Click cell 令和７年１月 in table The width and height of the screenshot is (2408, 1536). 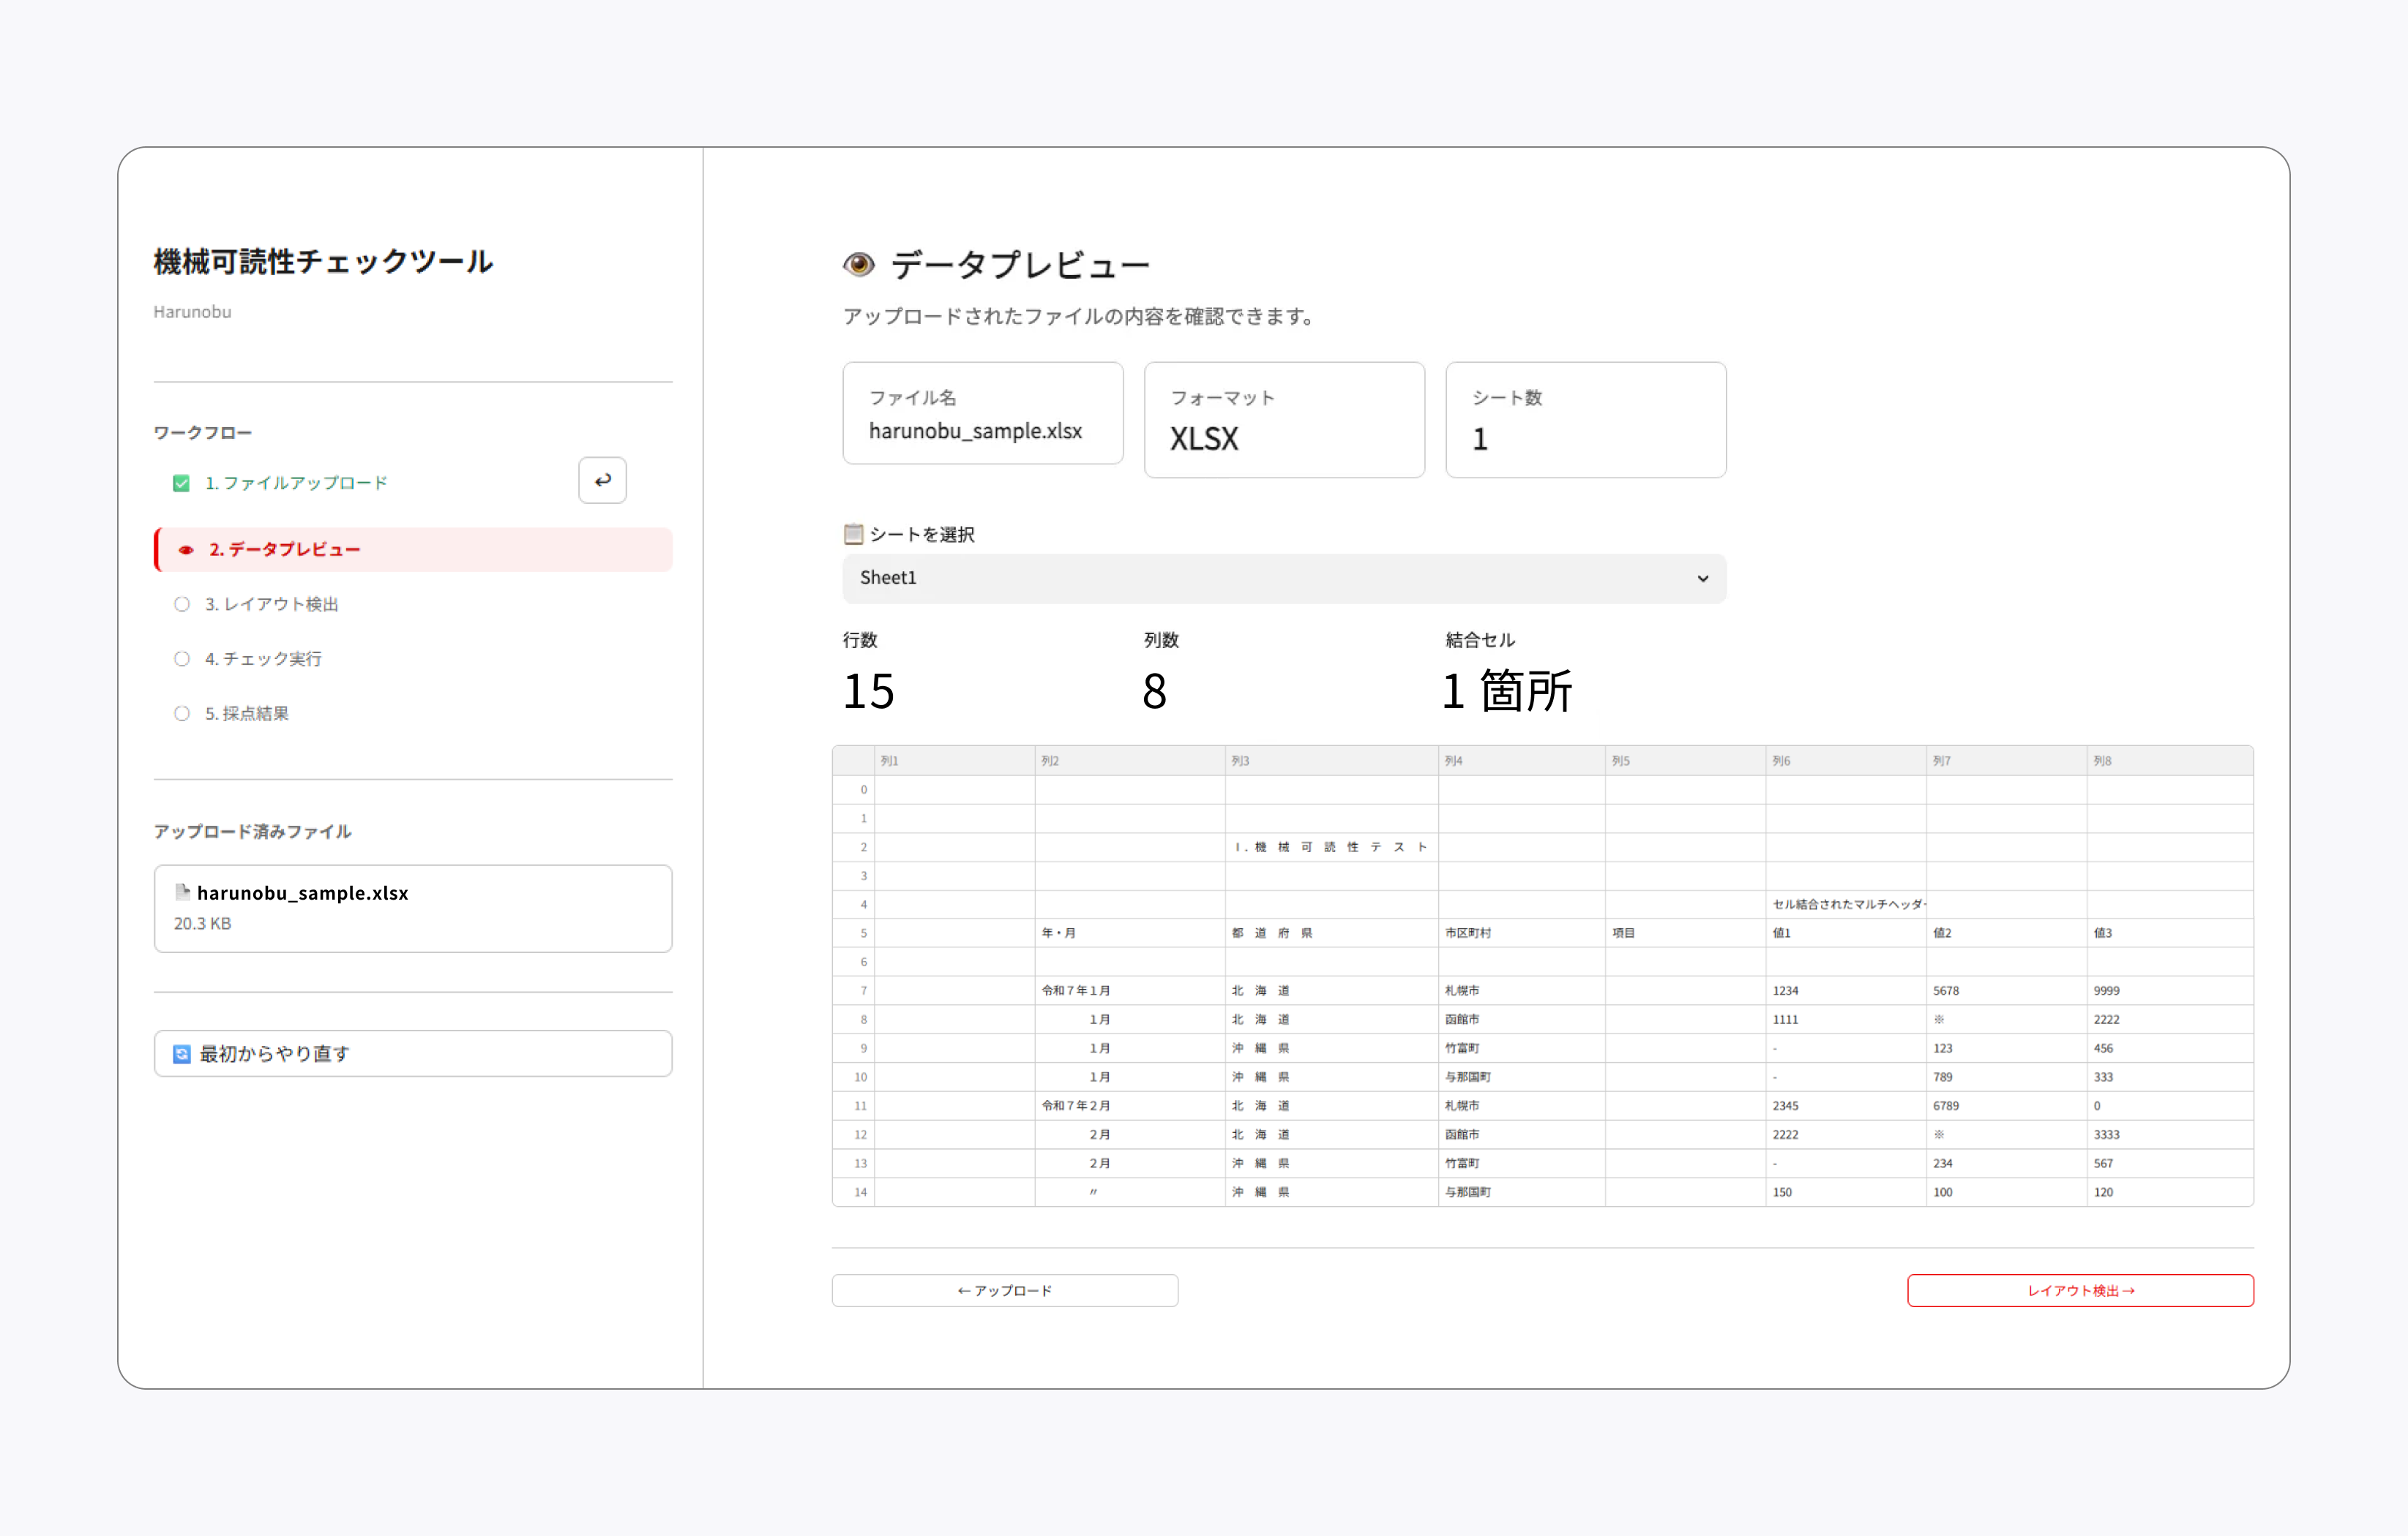click(1130, 990)
